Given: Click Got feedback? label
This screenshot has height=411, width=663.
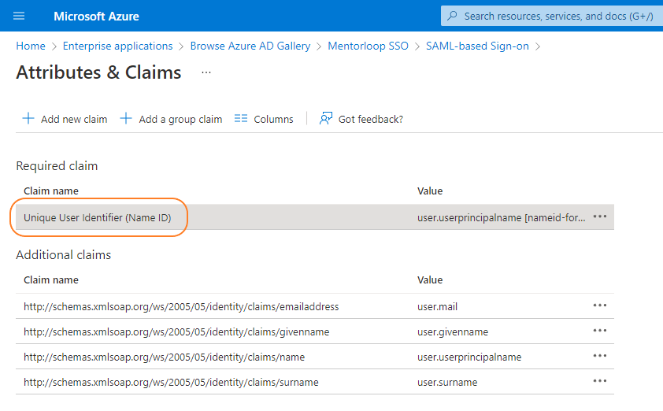Looking at the screenshot, I should pos(371,119).
